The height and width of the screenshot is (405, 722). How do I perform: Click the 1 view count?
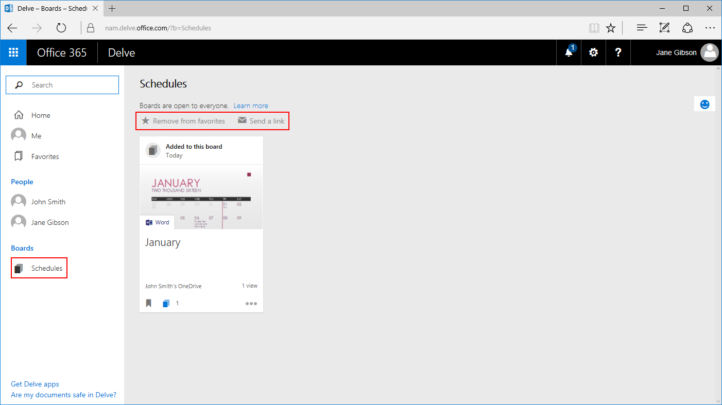[250, 286]
